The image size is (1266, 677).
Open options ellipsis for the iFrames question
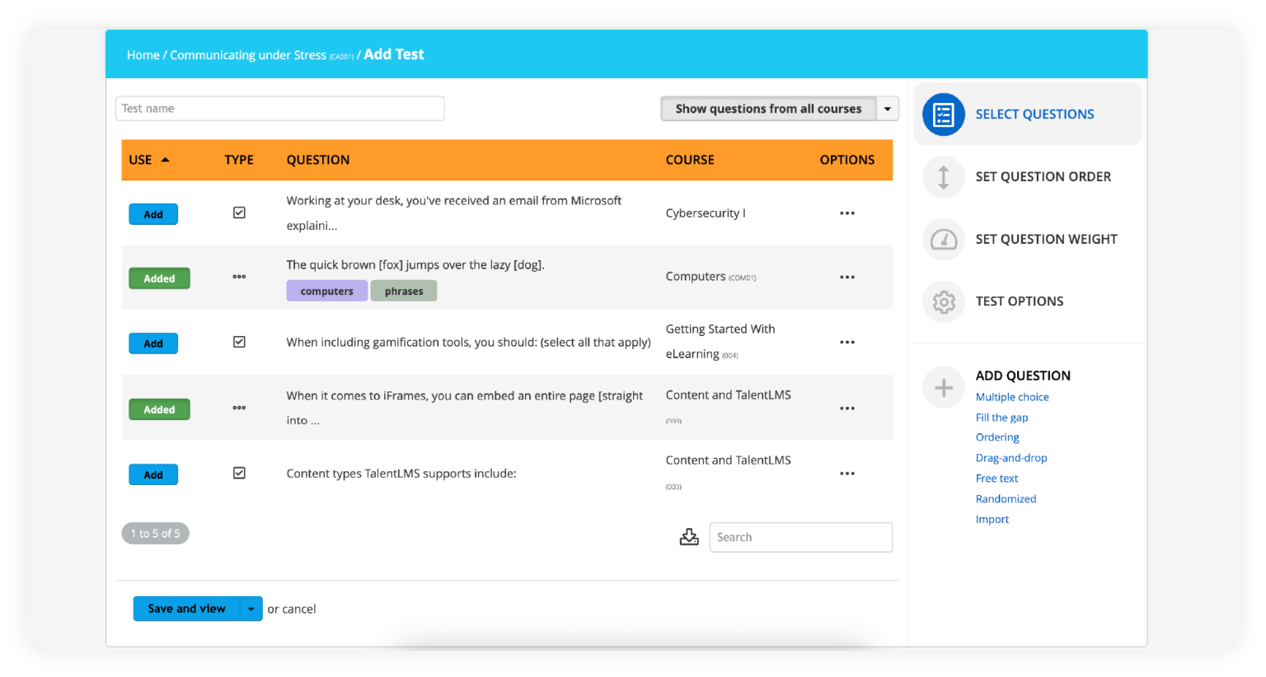(x=846, y=408)
